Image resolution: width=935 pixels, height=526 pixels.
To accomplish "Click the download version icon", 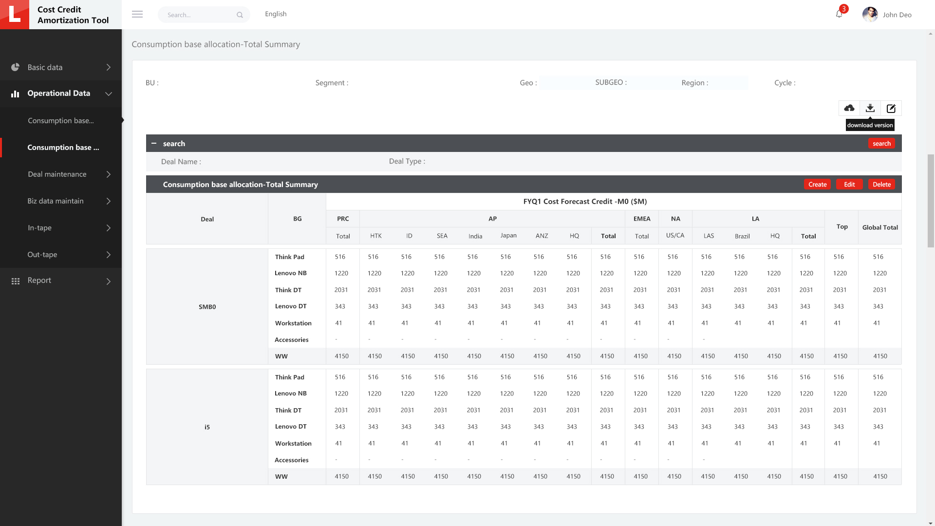I will (x=870, y=108).
